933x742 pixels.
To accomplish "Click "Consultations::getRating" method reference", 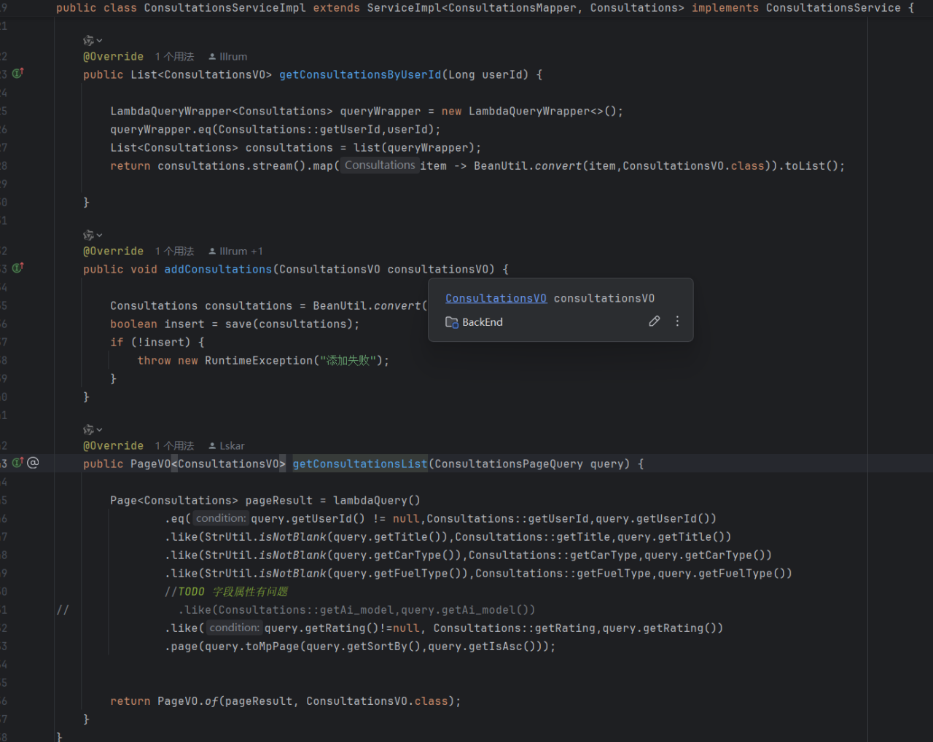I will (514, 628).
